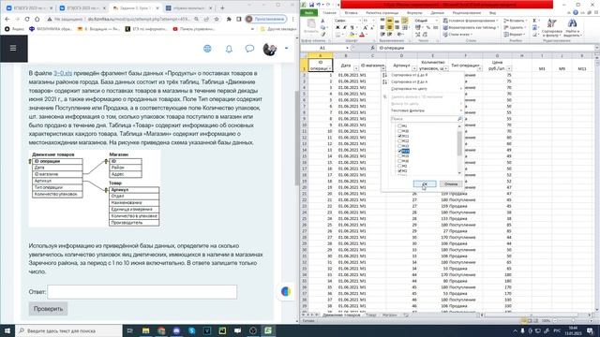The height and width of the screenshot is (337, 600).
Task: Open messages chat bubble icon
Action: (x=249, y=49)
